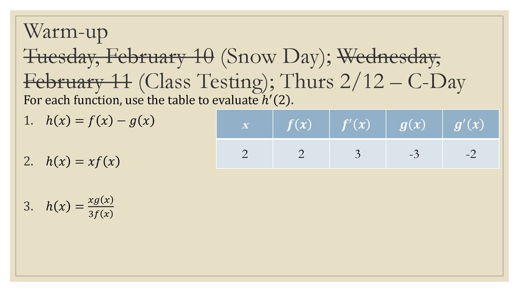Click the problem 3 fraction xg(x) over 3f(x)

pyautogui.click(x=101, y=207)
